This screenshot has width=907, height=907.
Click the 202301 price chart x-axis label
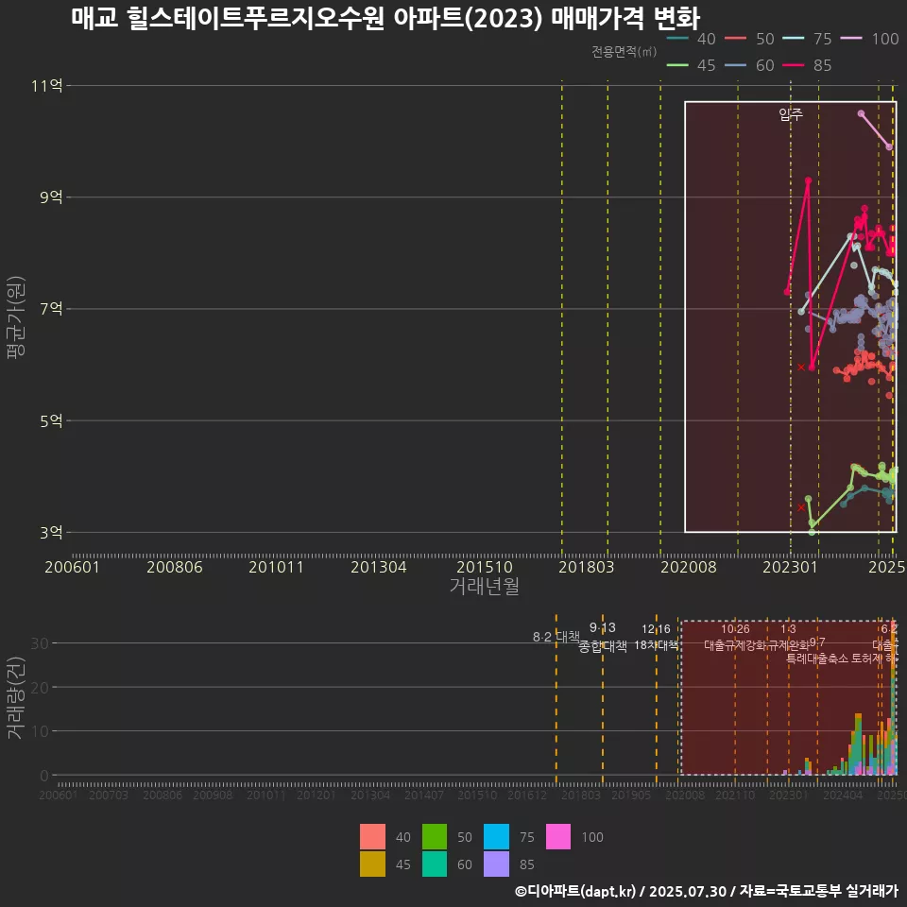click(791, 567)
